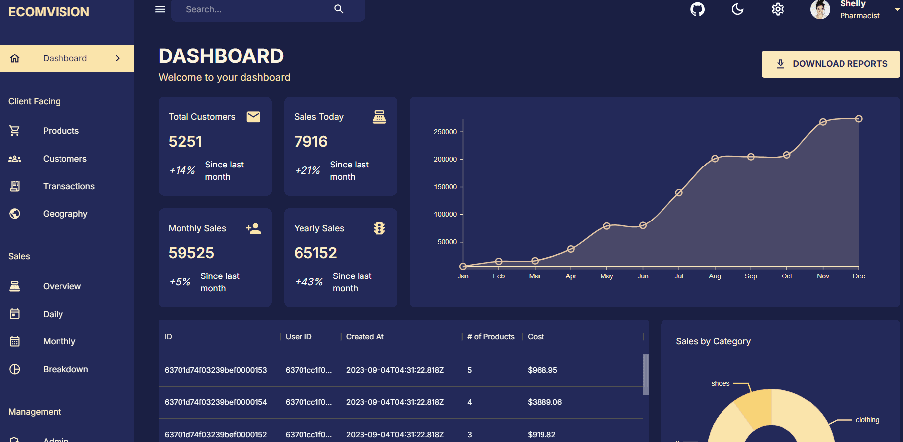
Task: Click the Dashboard chevron arrow in sidebar
Action: pos(118,58)
